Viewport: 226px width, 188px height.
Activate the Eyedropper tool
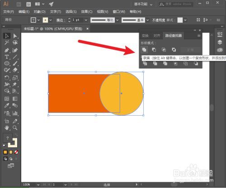(7, 105)
